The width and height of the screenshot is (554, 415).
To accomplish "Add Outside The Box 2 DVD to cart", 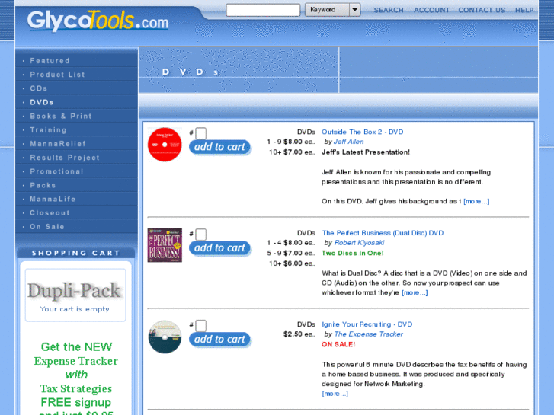I will point(219,147).
